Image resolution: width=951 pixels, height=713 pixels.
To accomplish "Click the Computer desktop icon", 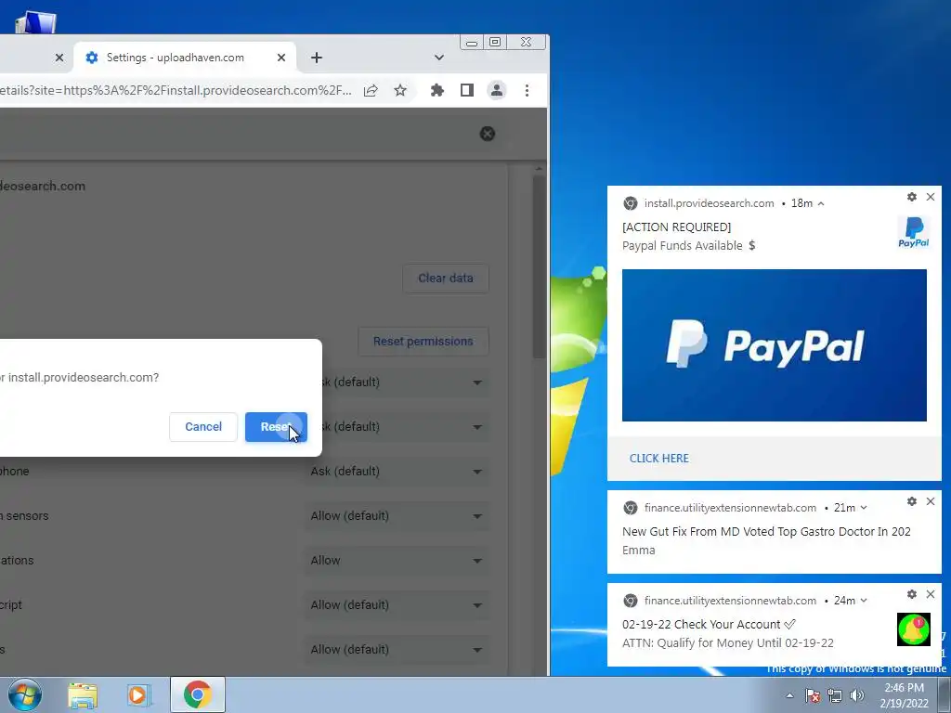I will click(35, 23).
